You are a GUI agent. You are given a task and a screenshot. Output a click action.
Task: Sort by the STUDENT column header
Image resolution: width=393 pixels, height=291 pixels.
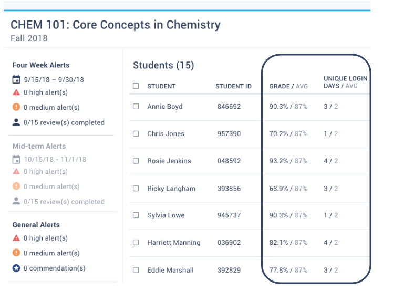pyautogui.click(x=161, y=86)
